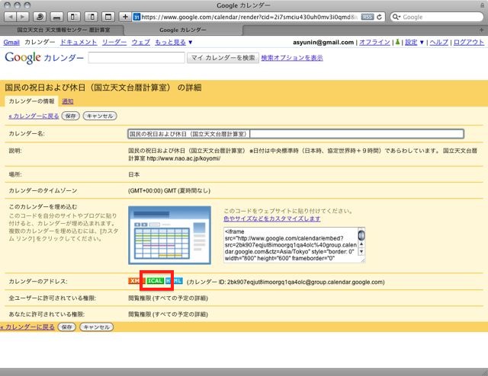Click the spiral icon toolbar button

coord(40,17)
